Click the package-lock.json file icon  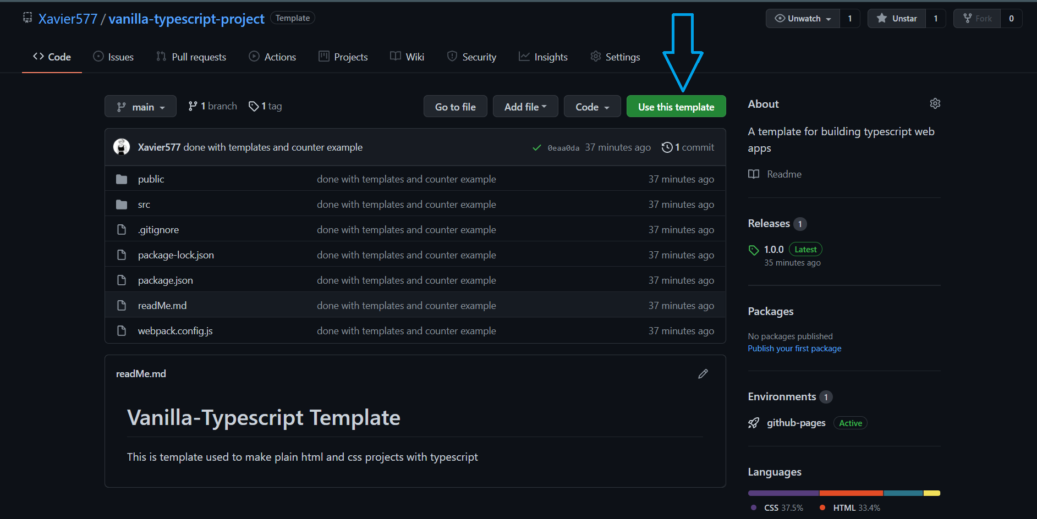[122, 255]
